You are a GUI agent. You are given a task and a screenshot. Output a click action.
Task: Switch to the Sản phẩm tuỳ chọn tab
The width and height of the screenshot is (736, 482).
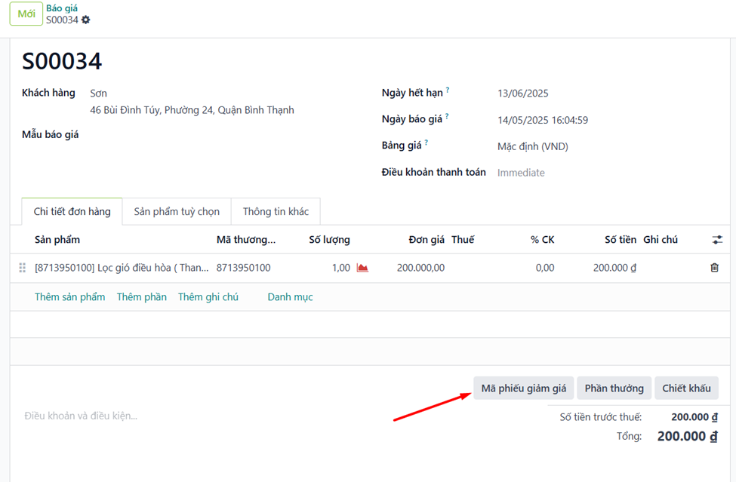coord(177,211)
